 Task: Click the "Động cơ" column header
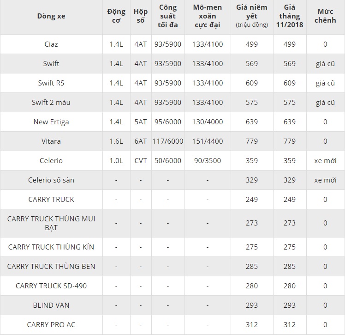(116, 16)
